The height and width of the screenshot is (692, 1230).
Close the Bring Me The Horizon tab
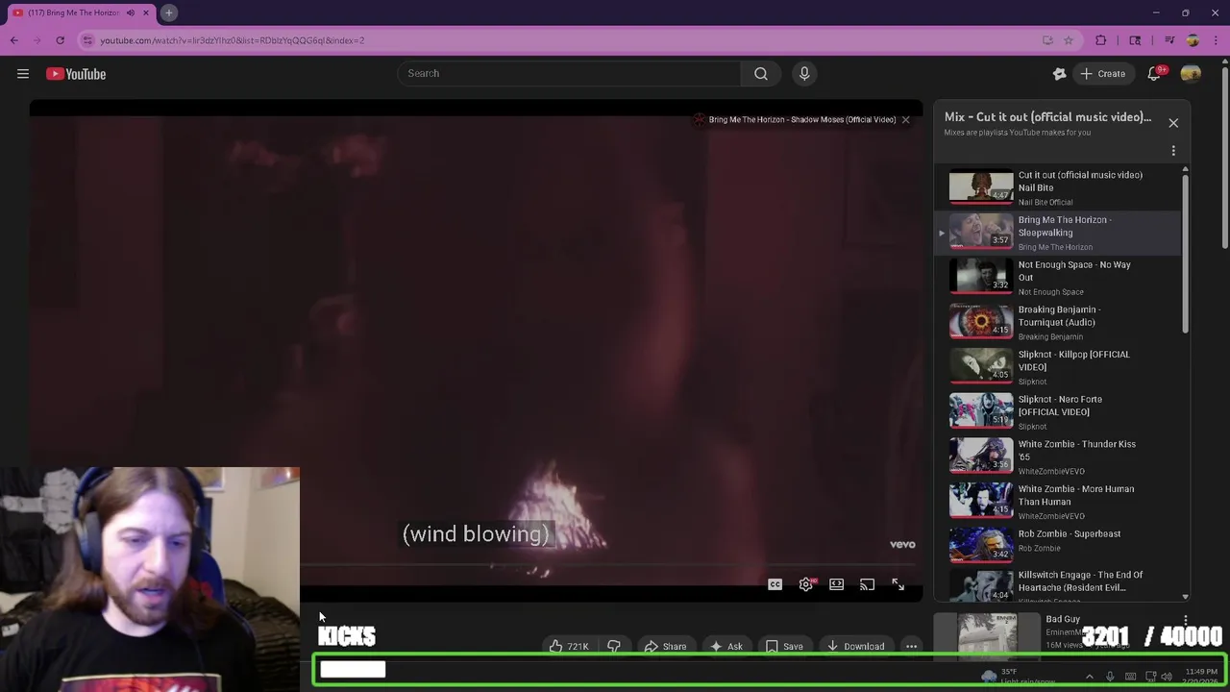146,12
